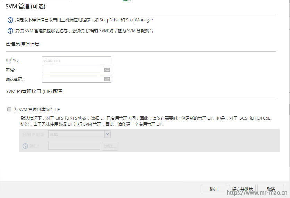Open the virtual keyboard icon in the 密码 field

point(107,70)
